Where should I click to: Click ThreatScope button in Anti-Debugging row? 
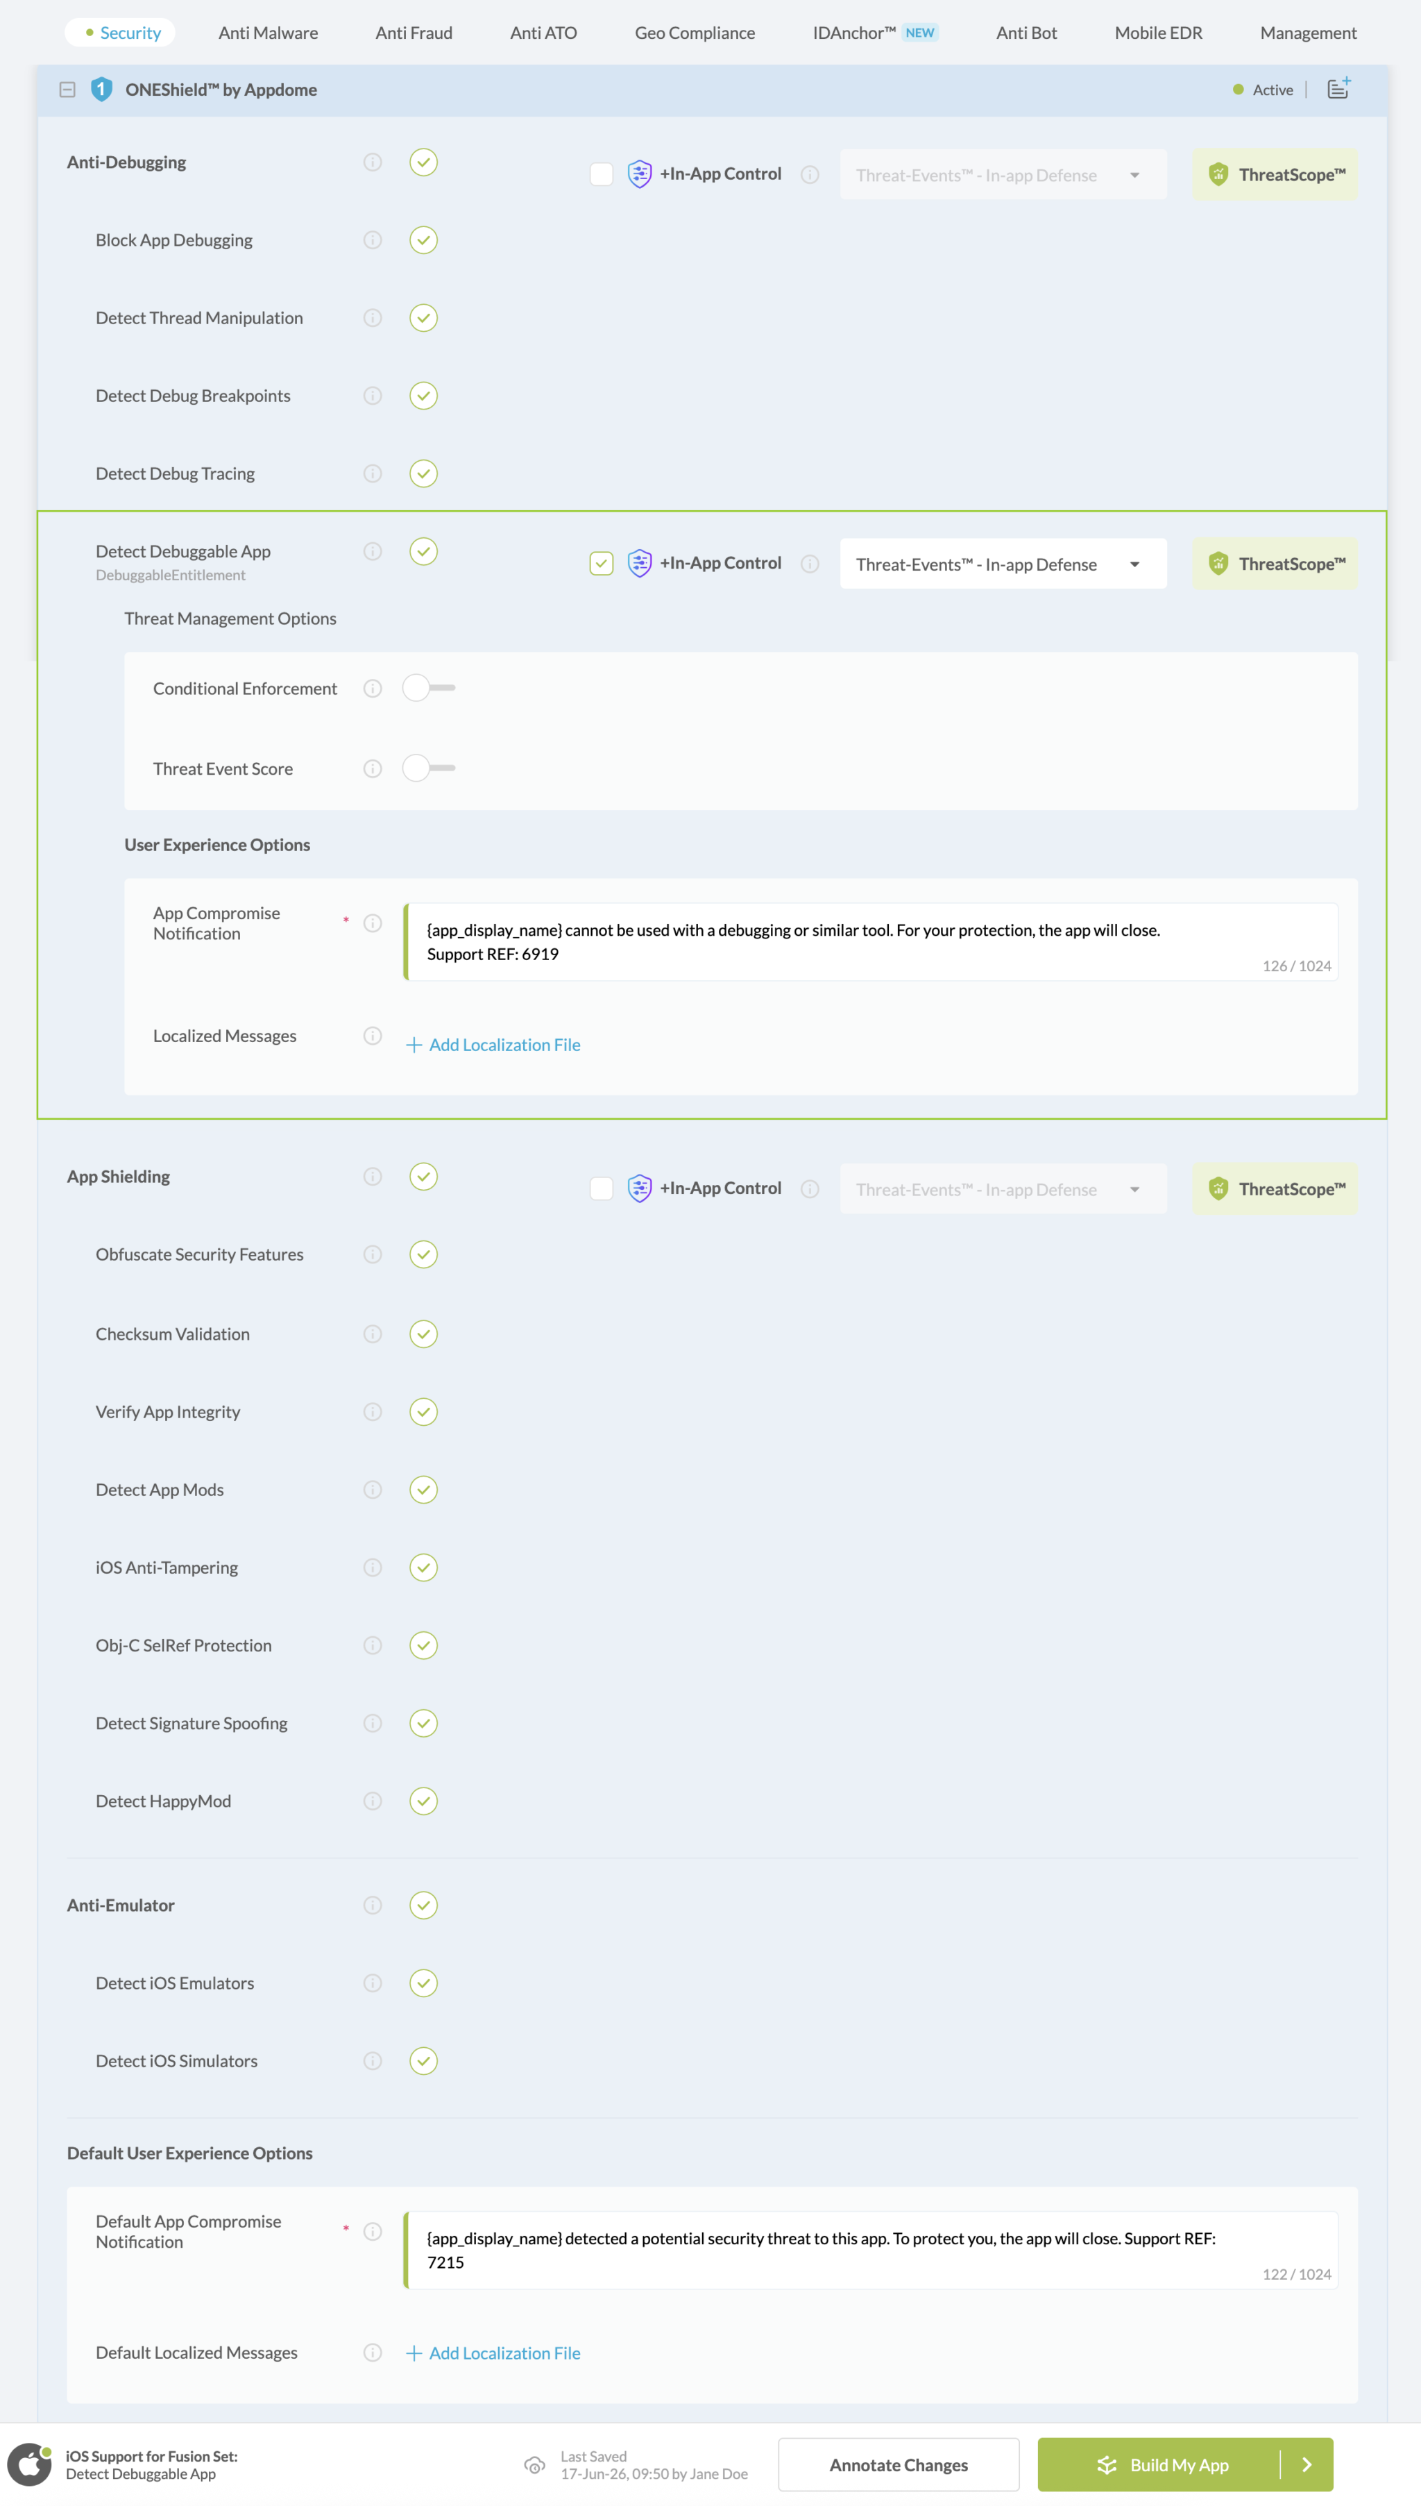click(1275, 175)
